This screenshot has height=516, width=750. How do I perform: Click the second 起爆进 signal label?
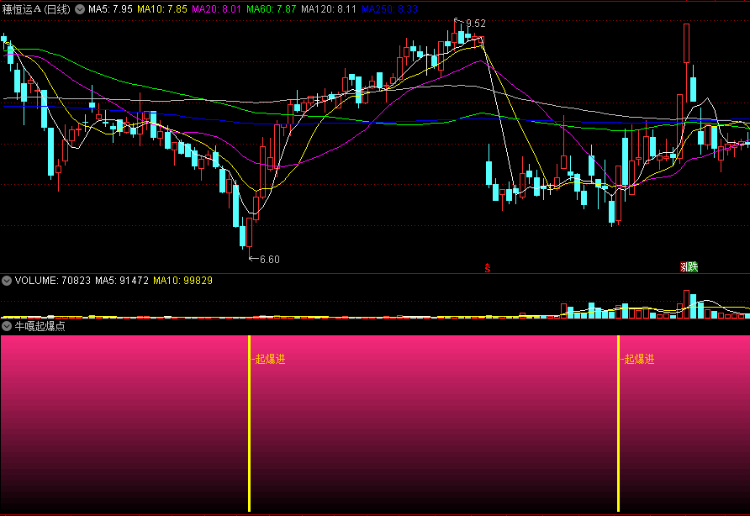[x=640, y=359]
